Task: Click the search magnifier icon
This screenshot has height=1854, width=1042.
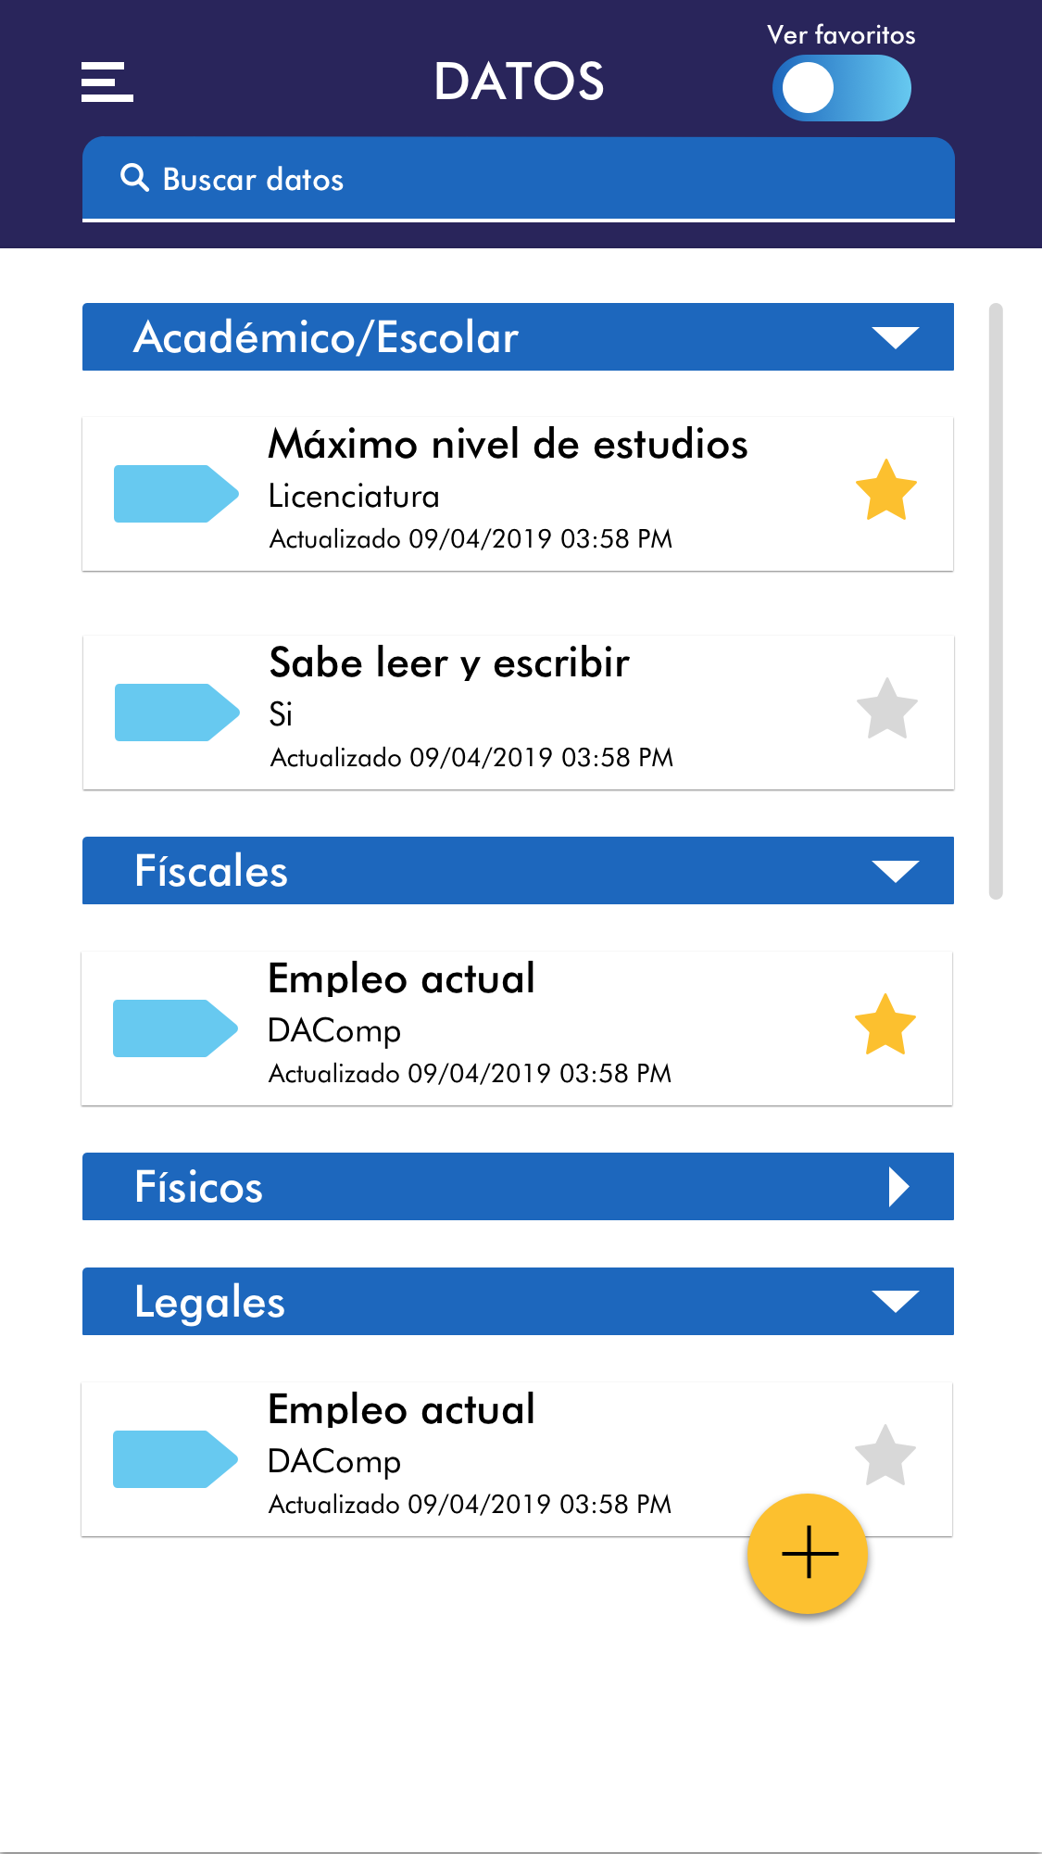Action: pos(135,178)
